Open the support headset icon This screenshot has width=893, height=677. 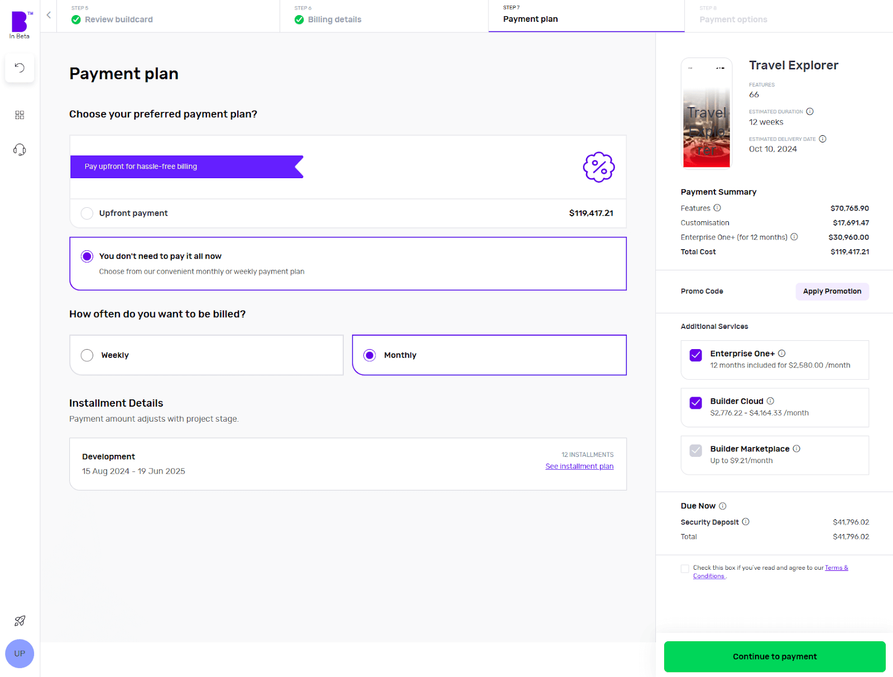tap(20, 150)
